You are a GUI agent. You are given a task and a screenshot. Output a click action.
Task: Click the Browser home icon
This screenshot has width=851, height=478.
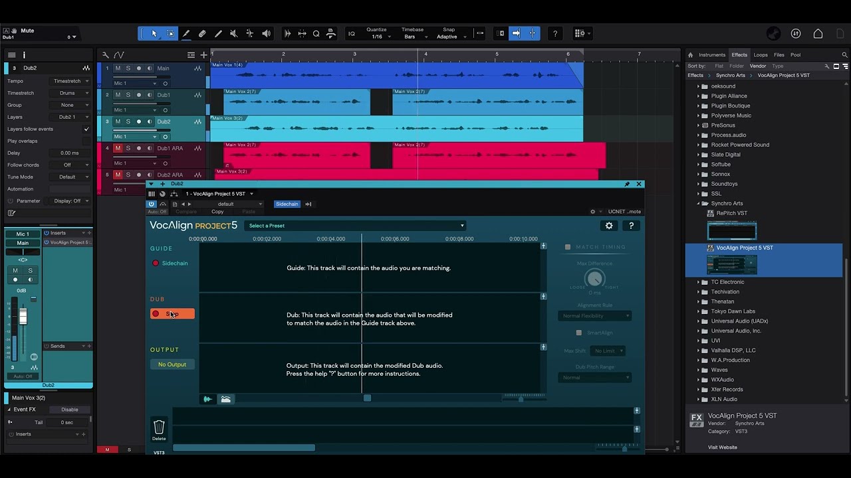690,55
